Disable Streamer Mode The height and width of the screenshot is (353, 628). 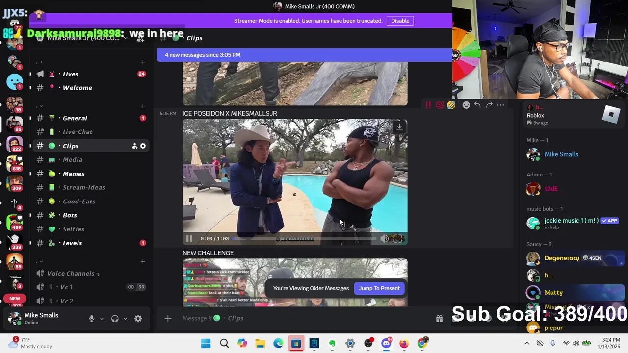(400, 21)
